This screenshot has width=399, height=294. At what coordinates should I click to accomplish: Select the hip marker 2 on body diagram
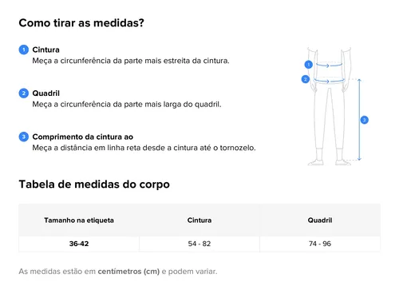pos(306,79)
